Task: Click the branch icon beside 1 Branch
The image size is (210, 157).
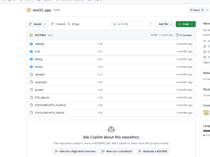Action: click(x=52, y=24)
